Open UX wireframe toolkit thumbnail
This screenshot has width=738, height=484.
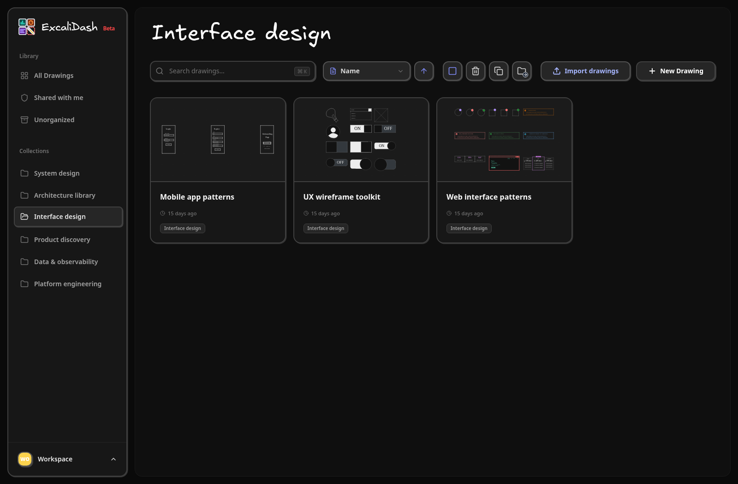(x=361, y=140)
